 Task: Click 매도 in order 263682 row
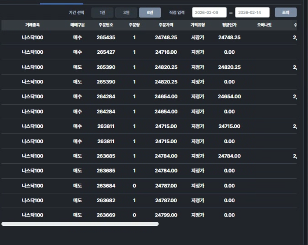click(77, 201)
